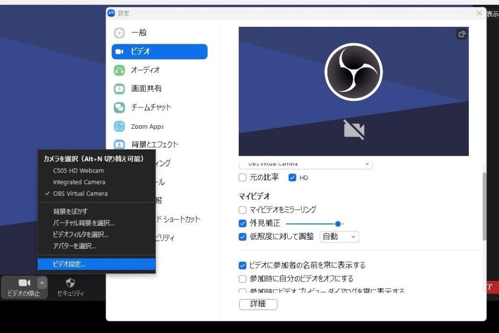The height and width of the screenshot is (333, 499).
Task: Choose バーチャル背景を選択... menu item
Action: (x=83, y=223)
